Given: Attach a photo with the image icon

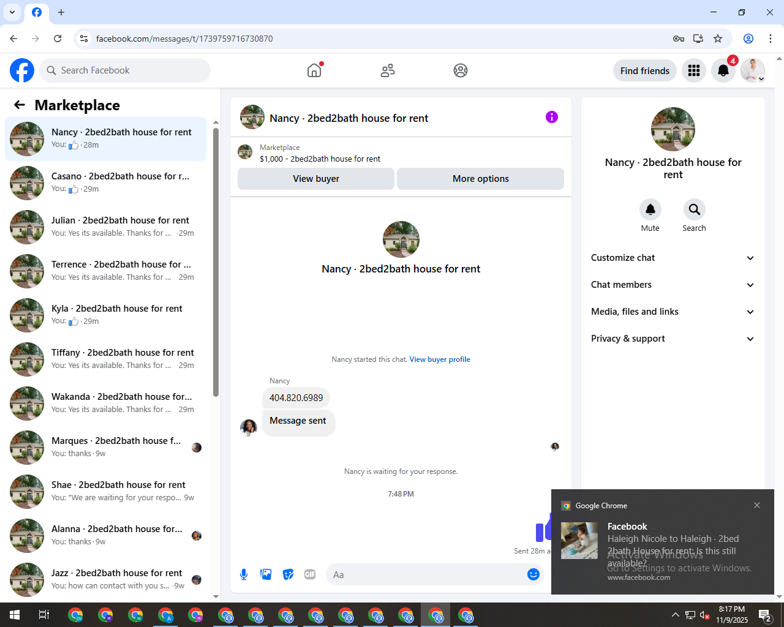Looking at the screenshot, I should click(266, 574).
